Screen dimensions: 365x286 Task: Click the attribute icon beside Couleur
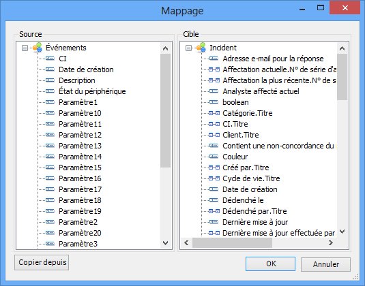pos(214,157)
